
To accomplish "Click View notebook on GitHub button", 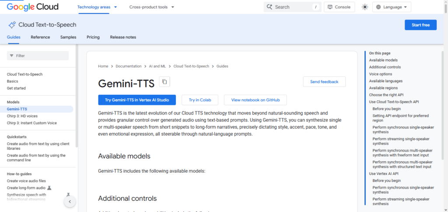I will click(x=255, y=100).
